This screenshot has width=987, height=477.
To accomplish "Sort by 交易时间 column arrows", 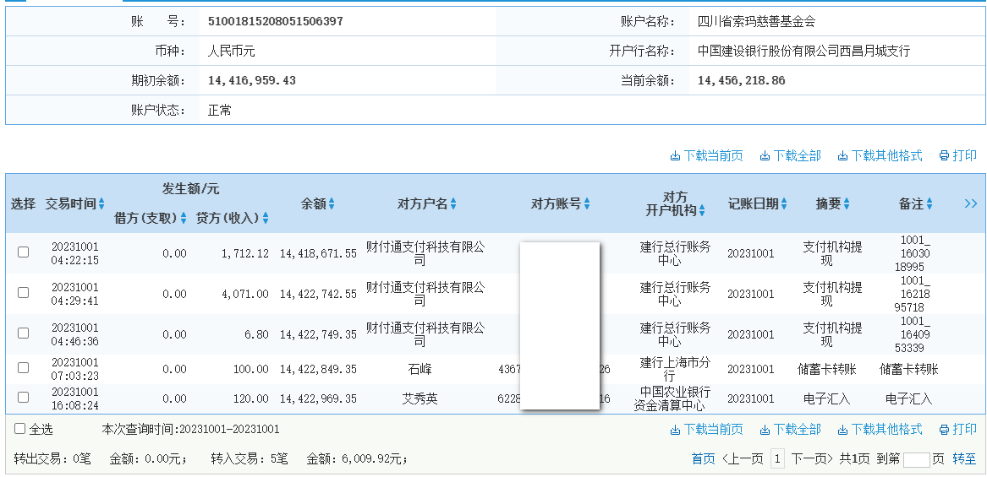I will [101, 204].
